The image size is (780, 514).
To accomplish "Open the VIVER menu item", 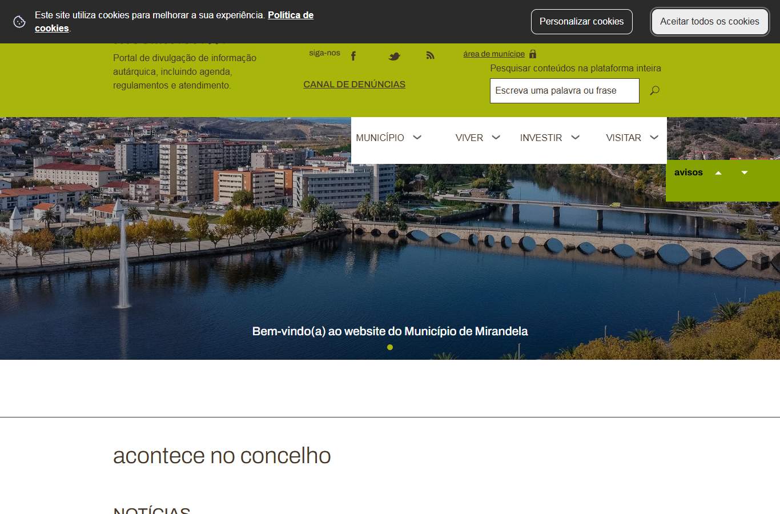I will click(469, 138).
